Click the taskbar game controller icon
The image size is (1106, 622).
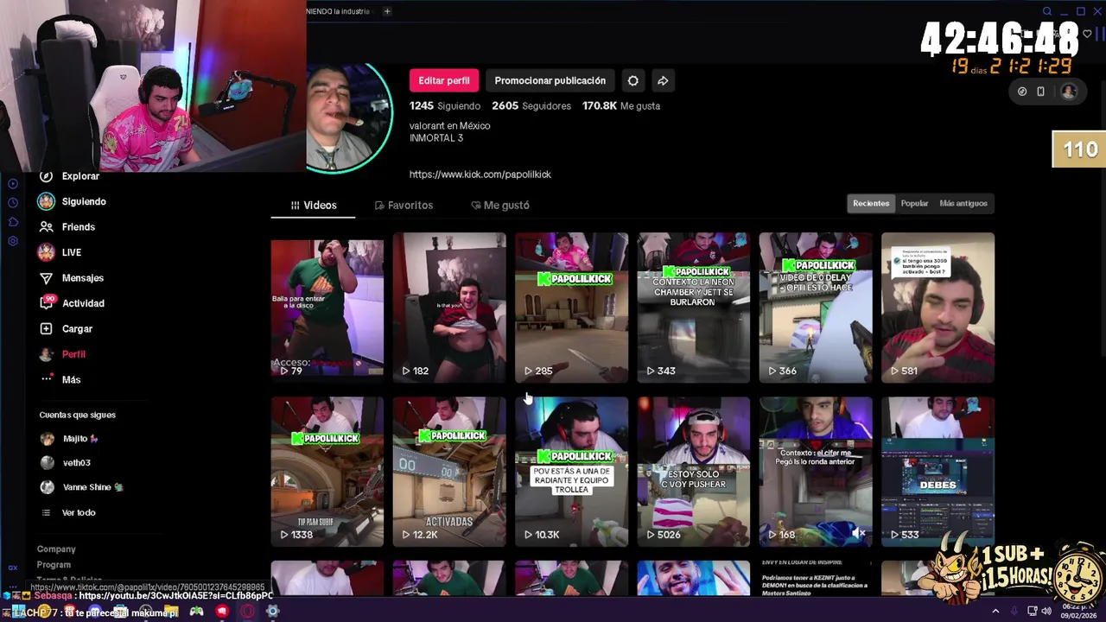pos(197,612)
